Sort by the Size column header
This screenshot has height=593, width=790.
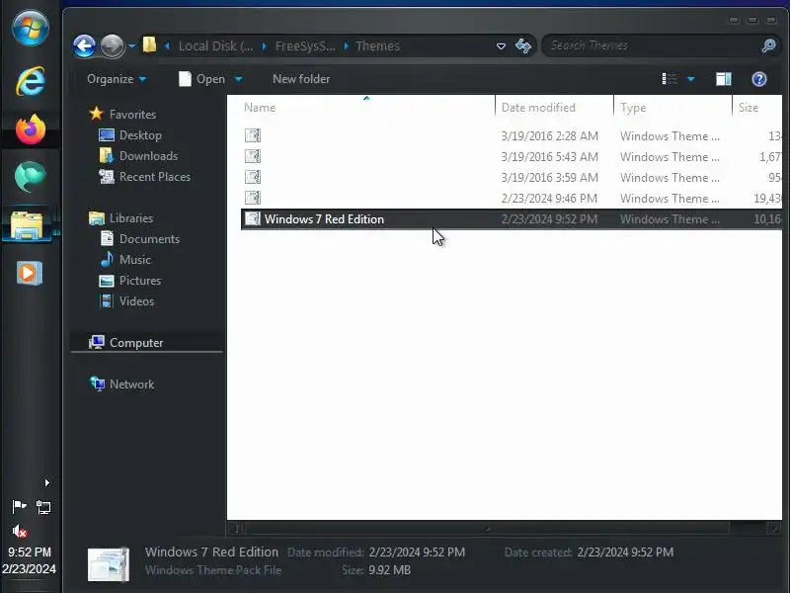(x=757, y=108)
